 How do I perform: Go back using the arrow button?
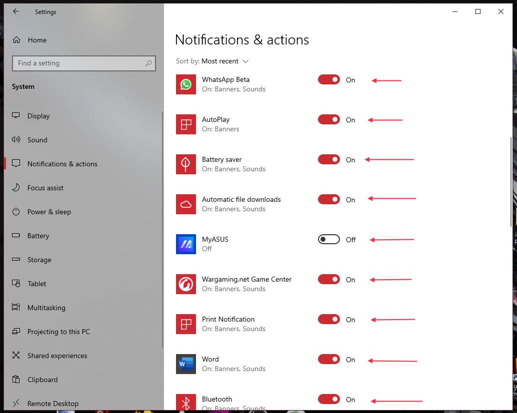15,11
